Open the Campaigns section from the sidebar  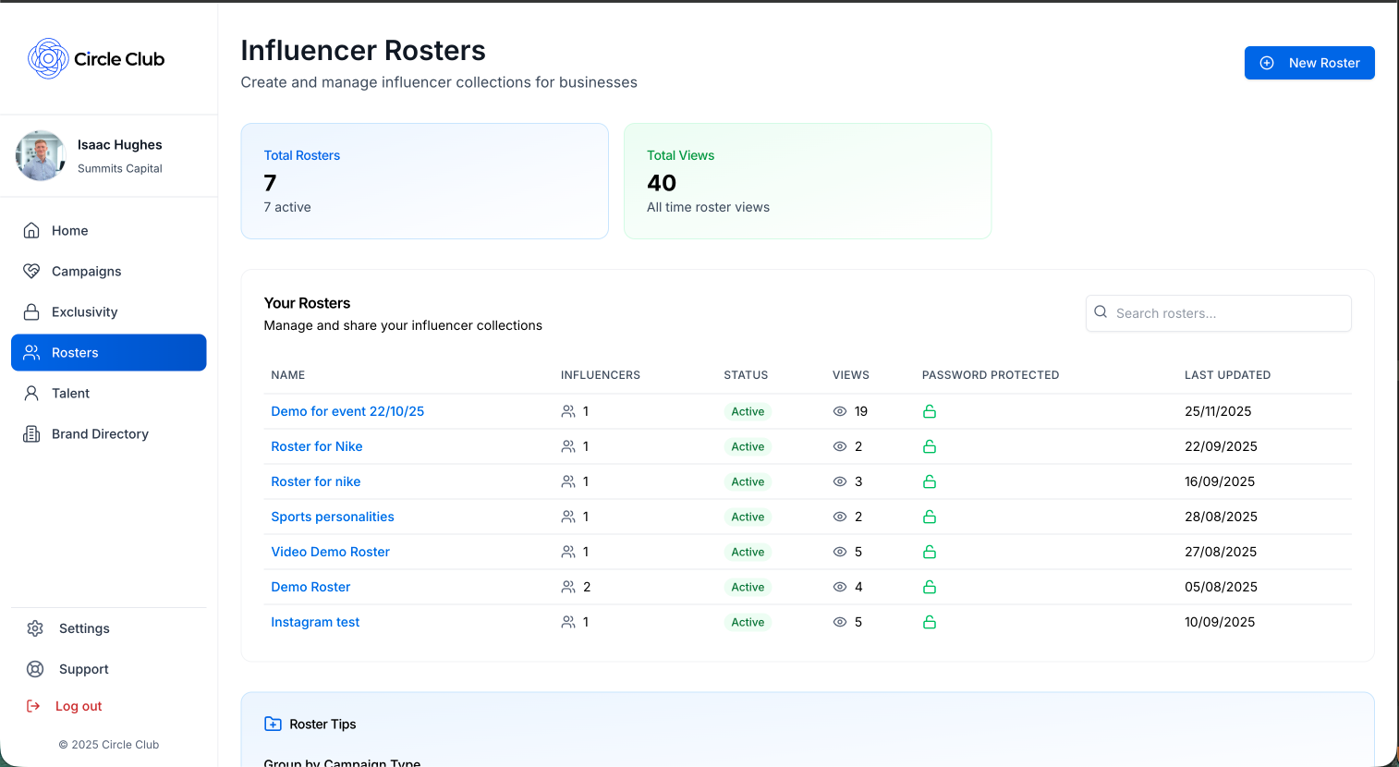coord(87,271)
